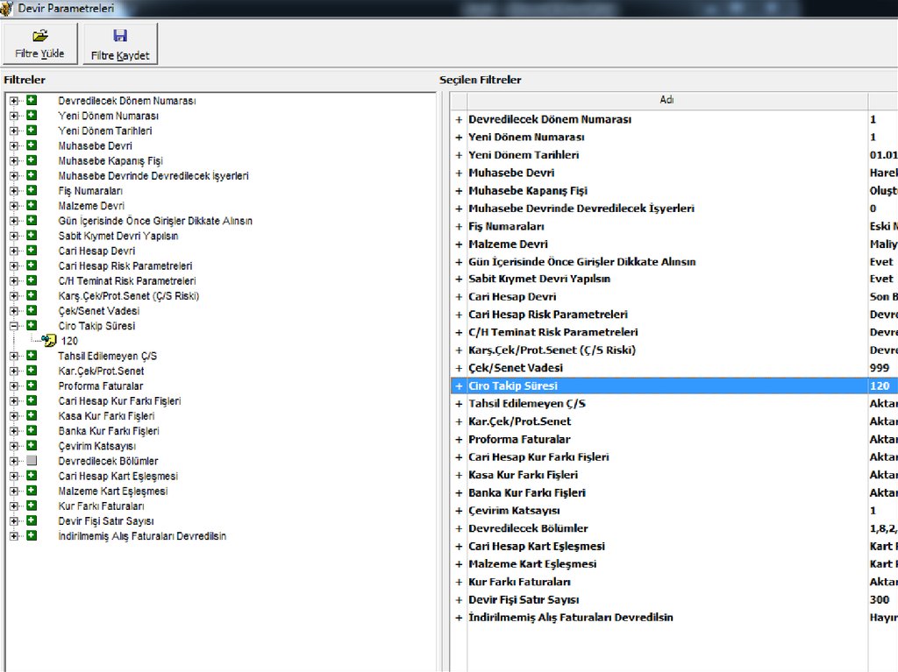Click green plus icon beside Kur Farkı Faturaları
The height and width of the screenshot is (672, 898).
pyautogui.click(x=32, y=506)
